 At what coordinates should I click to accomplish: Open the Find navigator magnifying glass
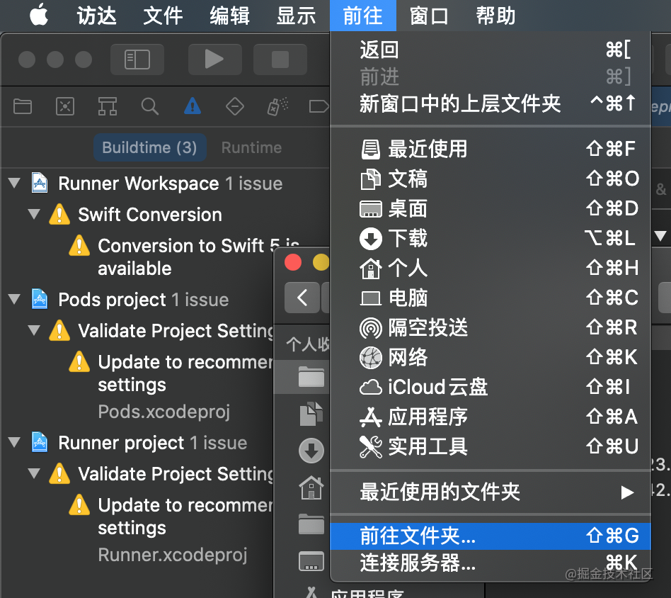coord(149,106)
